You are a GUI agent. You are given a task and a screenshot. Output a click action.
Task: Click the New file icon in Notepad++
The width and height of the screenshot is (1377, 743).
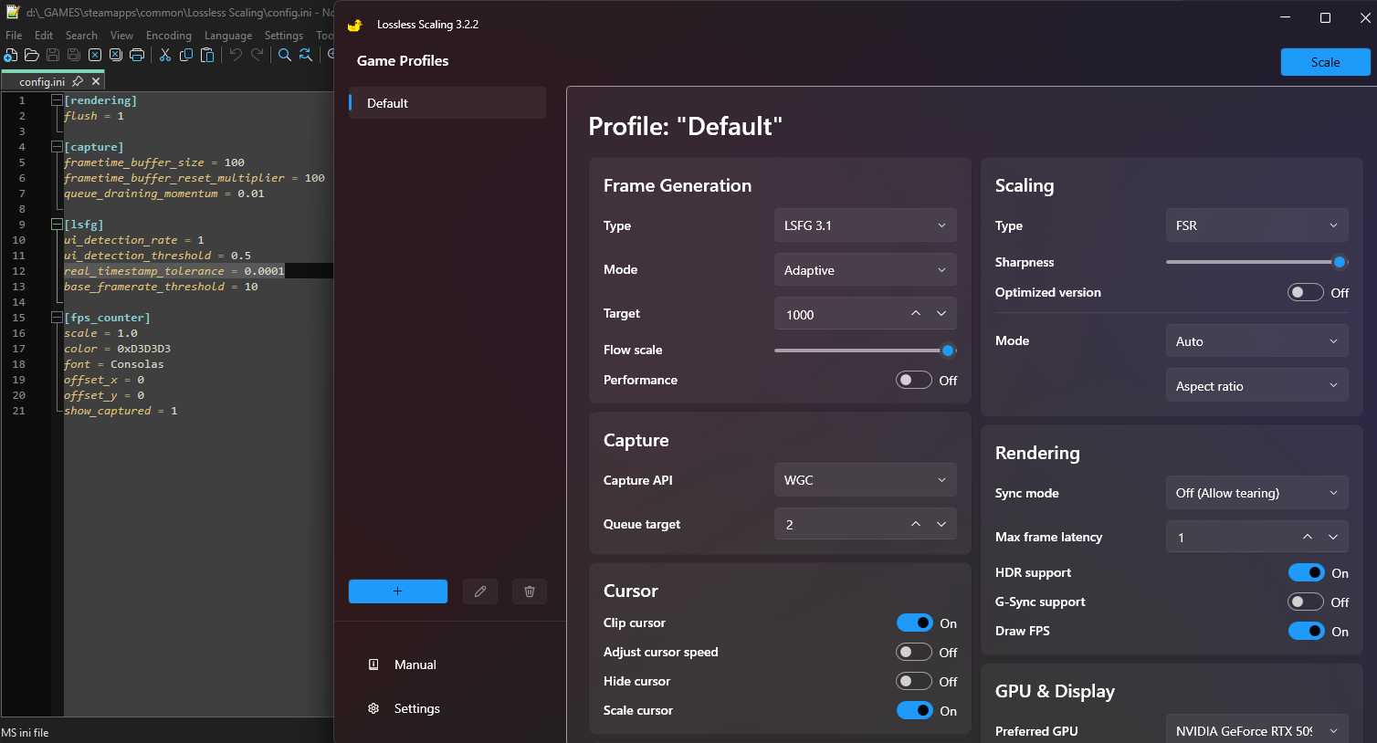[11, 55]
